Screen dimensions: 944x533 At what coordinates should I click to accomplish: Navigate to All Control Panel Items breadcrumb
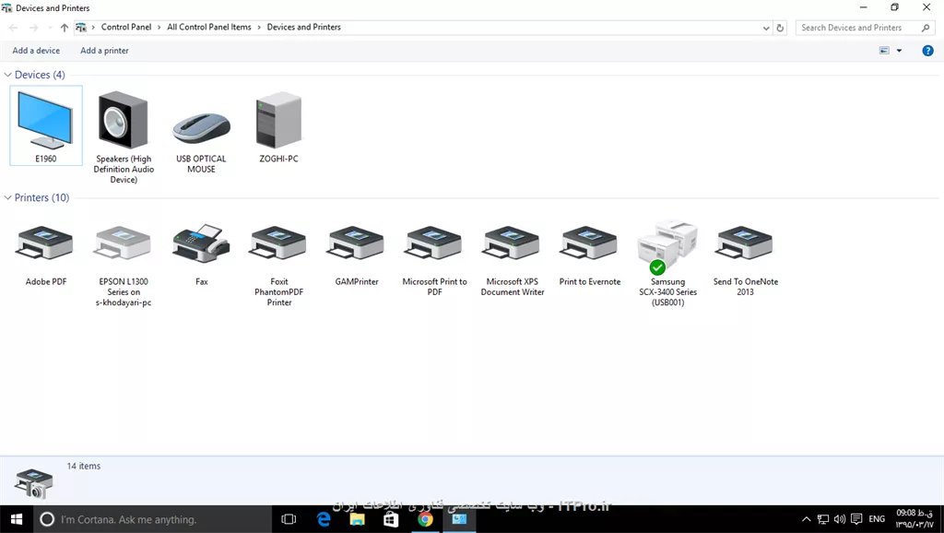pyautogui.click(x=209, y=27)
